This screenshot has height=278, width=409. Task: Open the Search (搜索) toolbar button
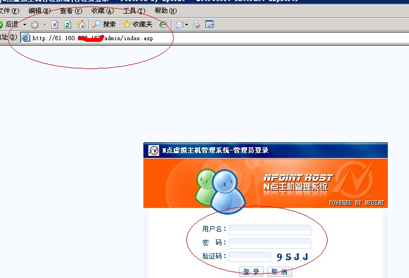point(104,24)
